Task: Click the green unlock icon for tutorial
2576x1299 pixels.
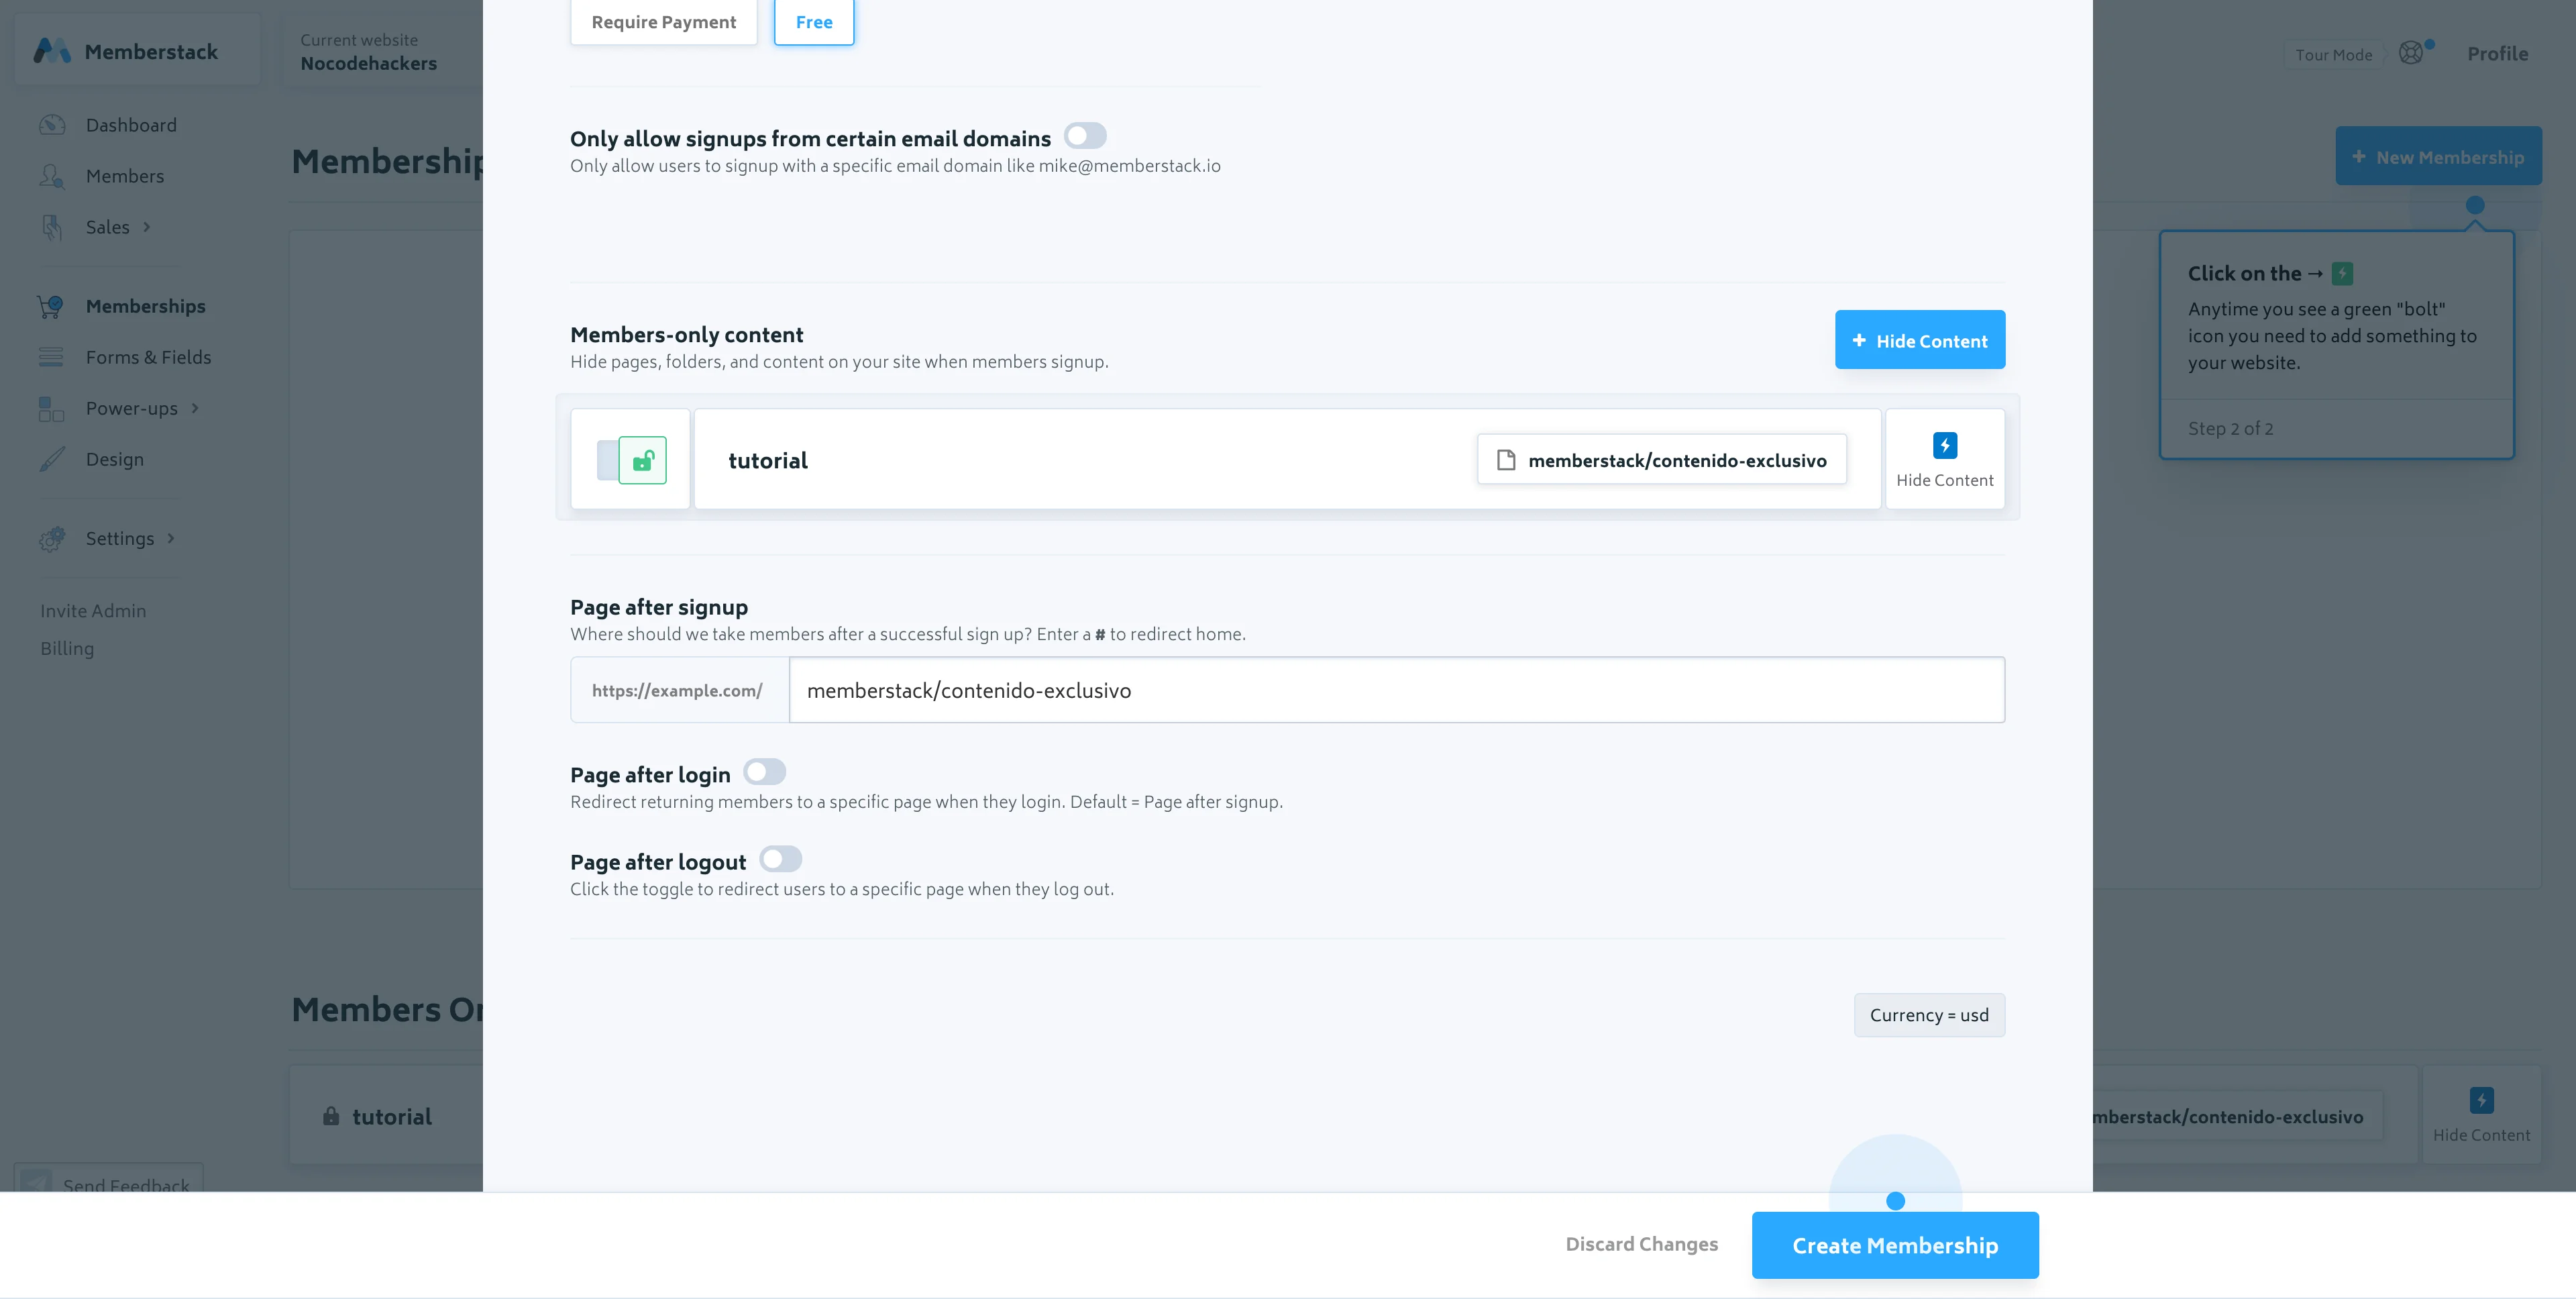Action: coord(642,460)
